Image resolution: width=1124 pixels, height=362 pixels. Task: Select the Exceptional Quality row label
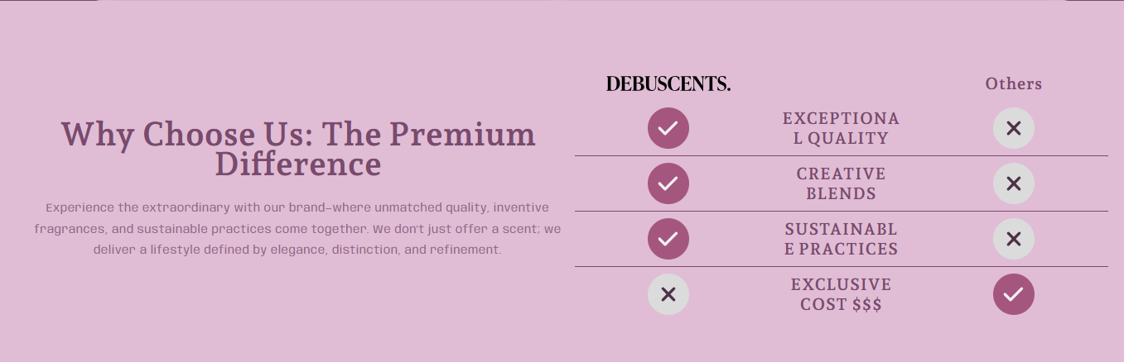coord(841,128)
